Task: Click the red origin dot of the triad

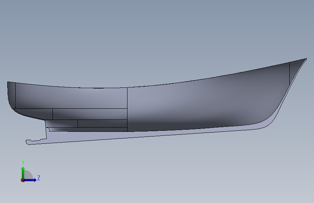Action: click(x=22, y=180)
